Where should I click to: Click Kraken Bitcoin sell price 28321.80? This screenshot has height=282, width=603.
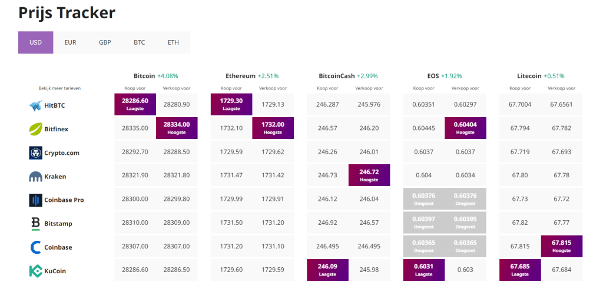click(177, 176)
